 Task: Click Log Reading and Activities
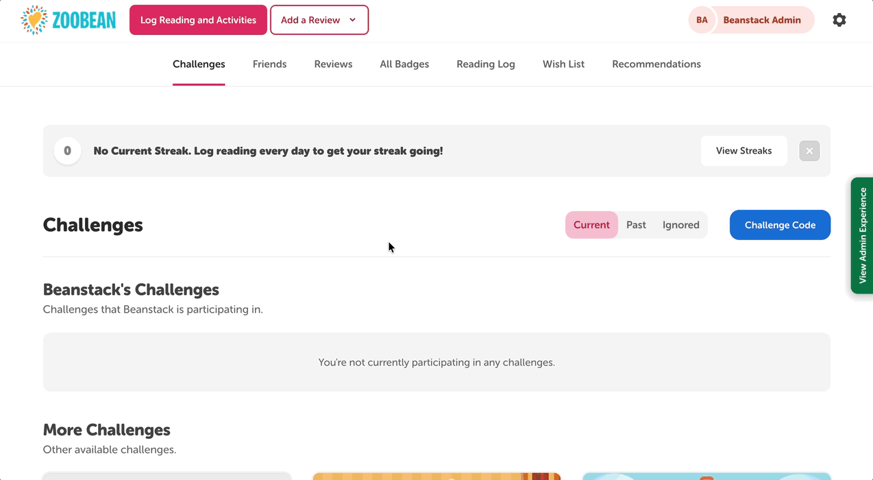coord(198,20)
